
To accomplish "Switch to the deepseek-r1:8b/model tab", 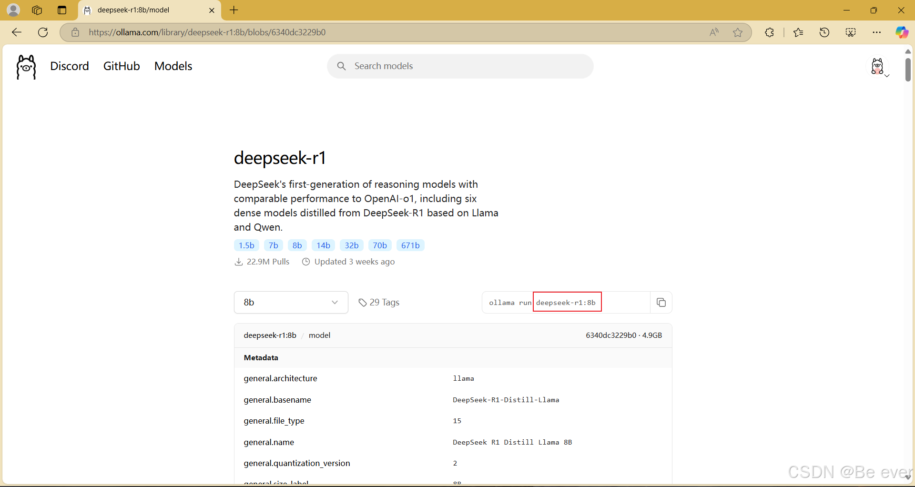I will (x=143, y=10).
